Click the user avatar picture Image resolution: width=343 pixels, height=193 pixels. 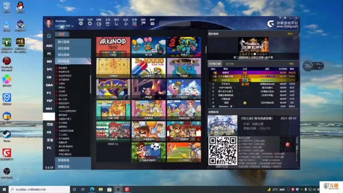(x=49, y=23)
